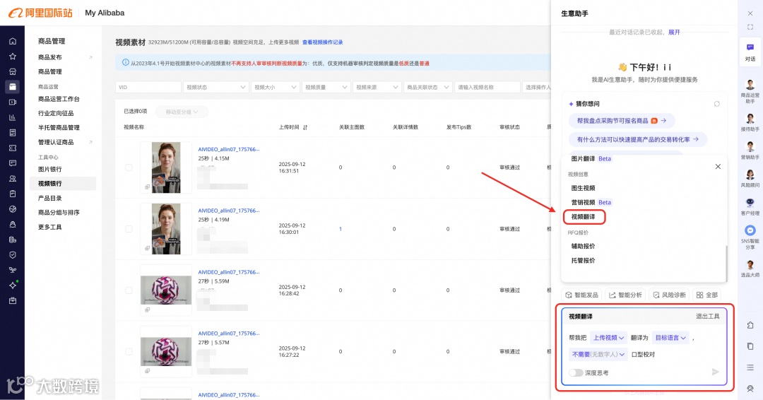The width and height of the screenshot is (763, 400).
Task: Click the coupon ticket sidebar icon
Action: tap(13, 148)
